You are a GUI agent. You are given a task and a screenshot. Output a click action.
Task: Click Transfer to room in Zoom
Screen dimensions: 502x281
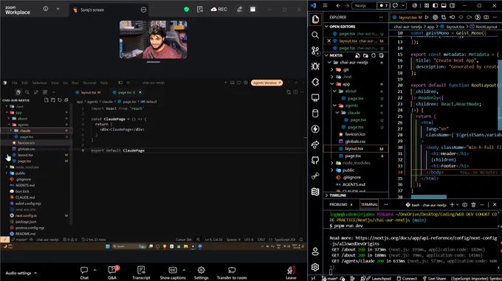(232, 273)
